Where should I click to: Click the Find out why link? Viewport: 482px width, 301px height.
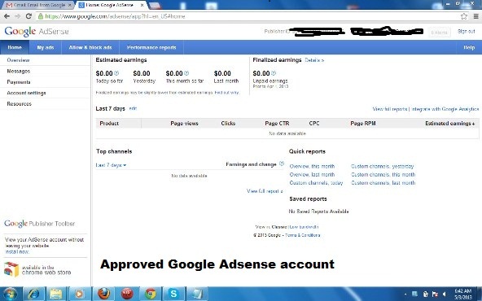coord(227,93)
